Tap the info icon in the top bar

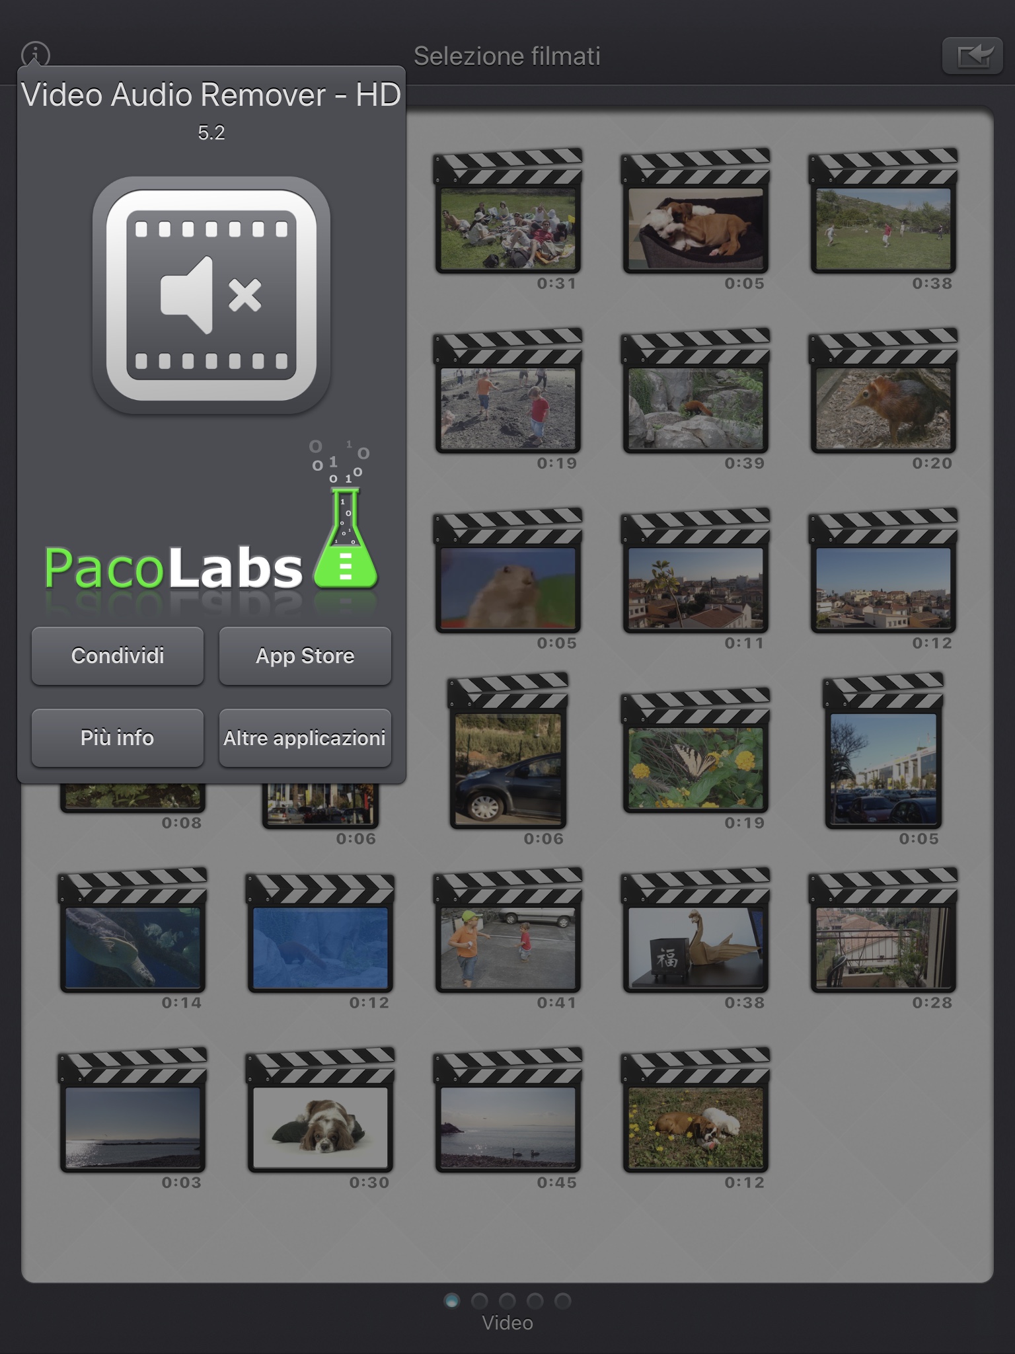pyautogui.click(x=36, y=54)
